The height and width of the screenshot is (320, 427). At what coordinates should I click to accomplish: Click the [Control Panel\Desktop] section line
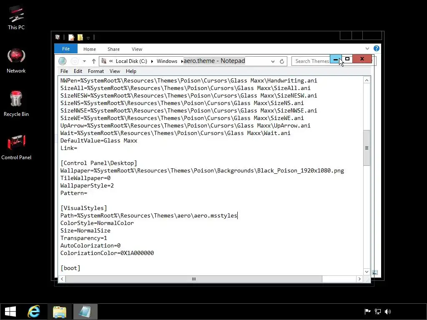tap(98, 163)
